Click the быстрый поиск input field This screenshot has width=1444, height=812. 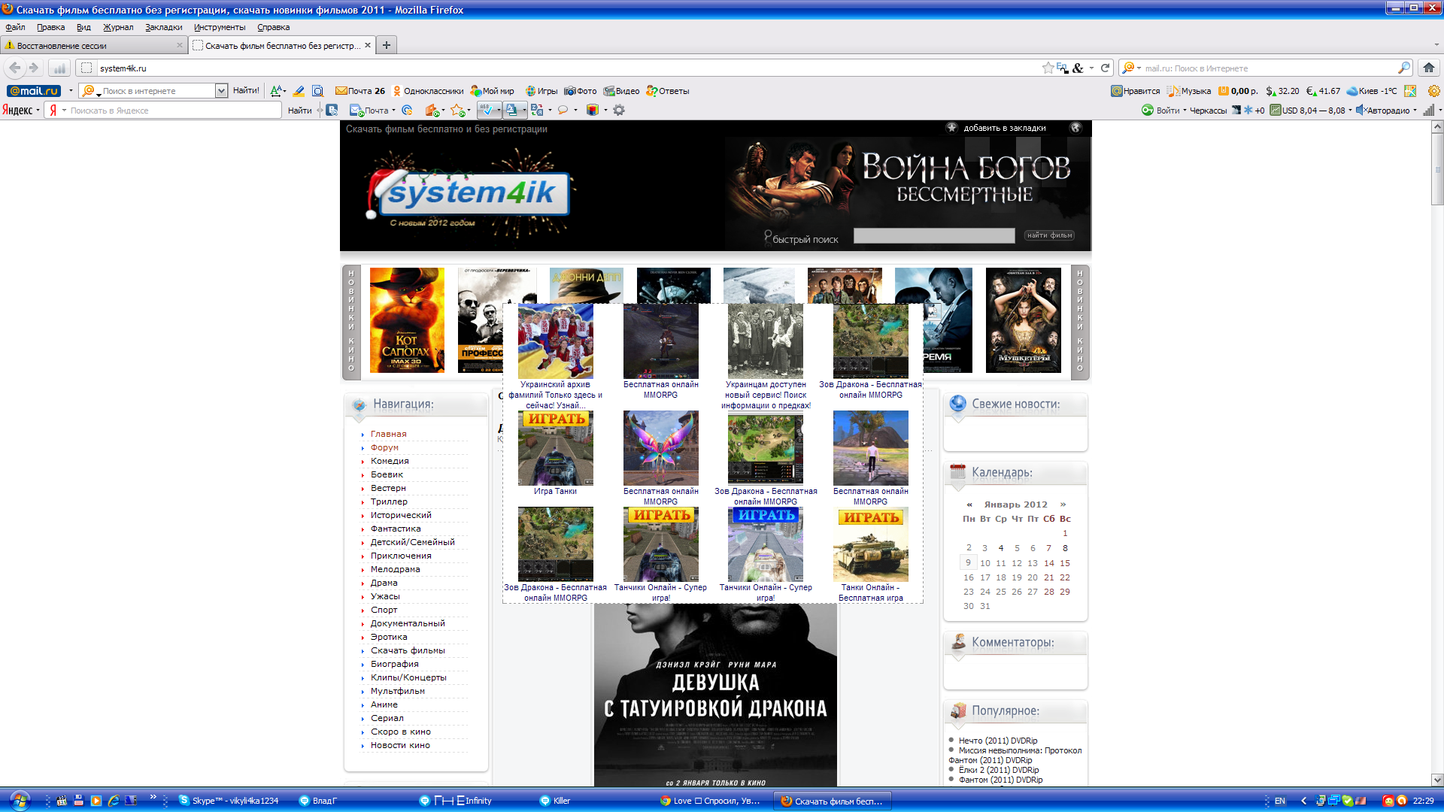pyautogui.click(x=934, y=235)
